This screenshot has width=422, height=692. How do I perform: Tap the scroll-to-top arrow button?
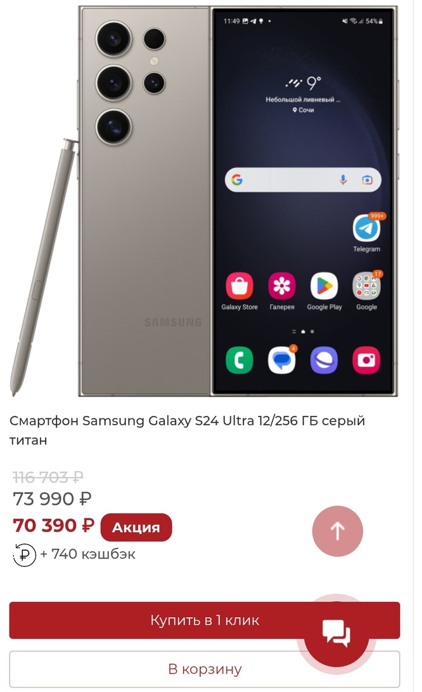tap(338, 531)
